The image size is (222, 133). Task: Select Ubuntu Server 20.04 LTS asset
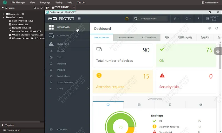(25, 31)
